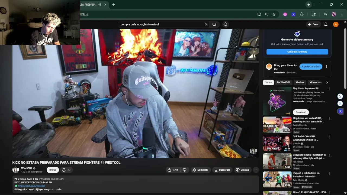The width and height of the screenshot is (347, 195).
Task: Select the Todos filter chip
Action: [x=268, y=82]
